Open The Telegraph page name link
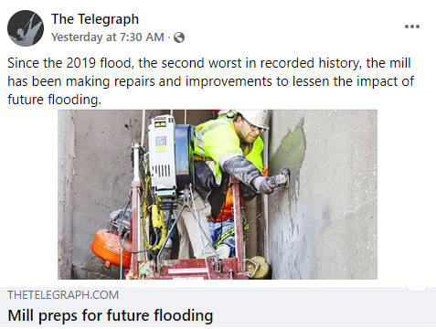The height and width of the screenshot is (329, 436). click(x=95, y=19)
